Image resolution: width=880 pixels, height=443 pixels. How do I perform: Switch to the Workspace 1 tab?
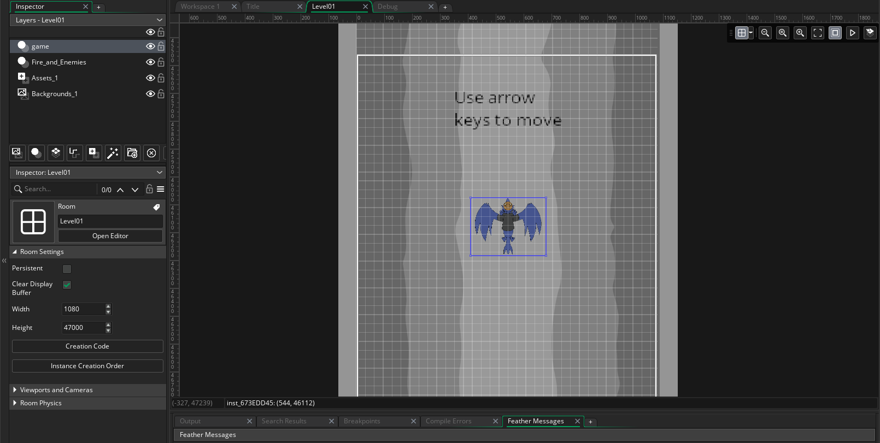tap(201, 7)
